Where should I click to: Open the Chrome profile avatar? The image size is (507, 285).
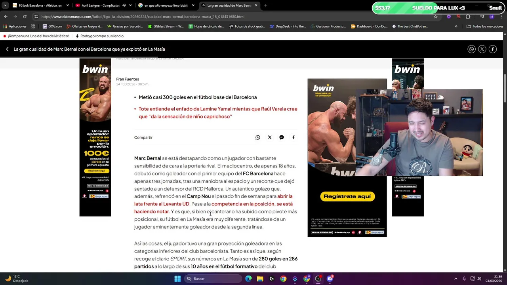pos(492,17)
